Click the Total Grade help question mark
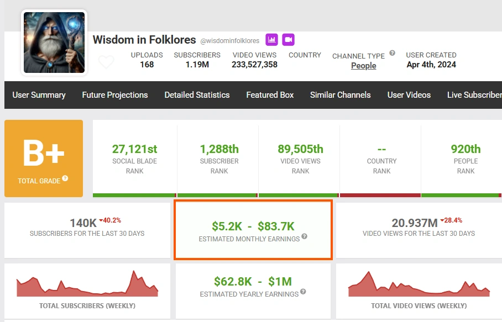The height and width of the screenshot is (322, 502). click(65, 178)
